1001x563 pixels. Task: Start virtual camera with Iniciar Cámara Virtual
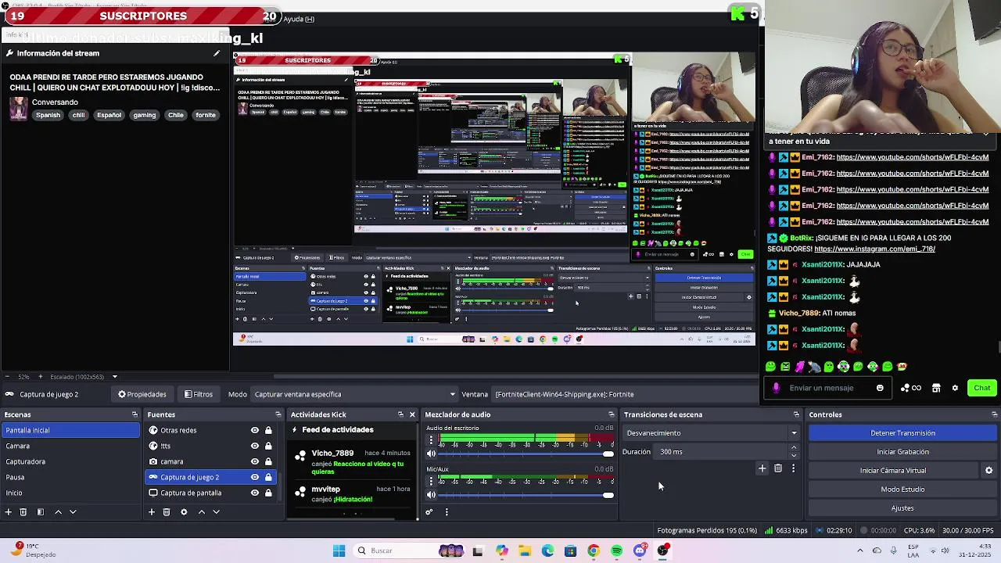893,471
